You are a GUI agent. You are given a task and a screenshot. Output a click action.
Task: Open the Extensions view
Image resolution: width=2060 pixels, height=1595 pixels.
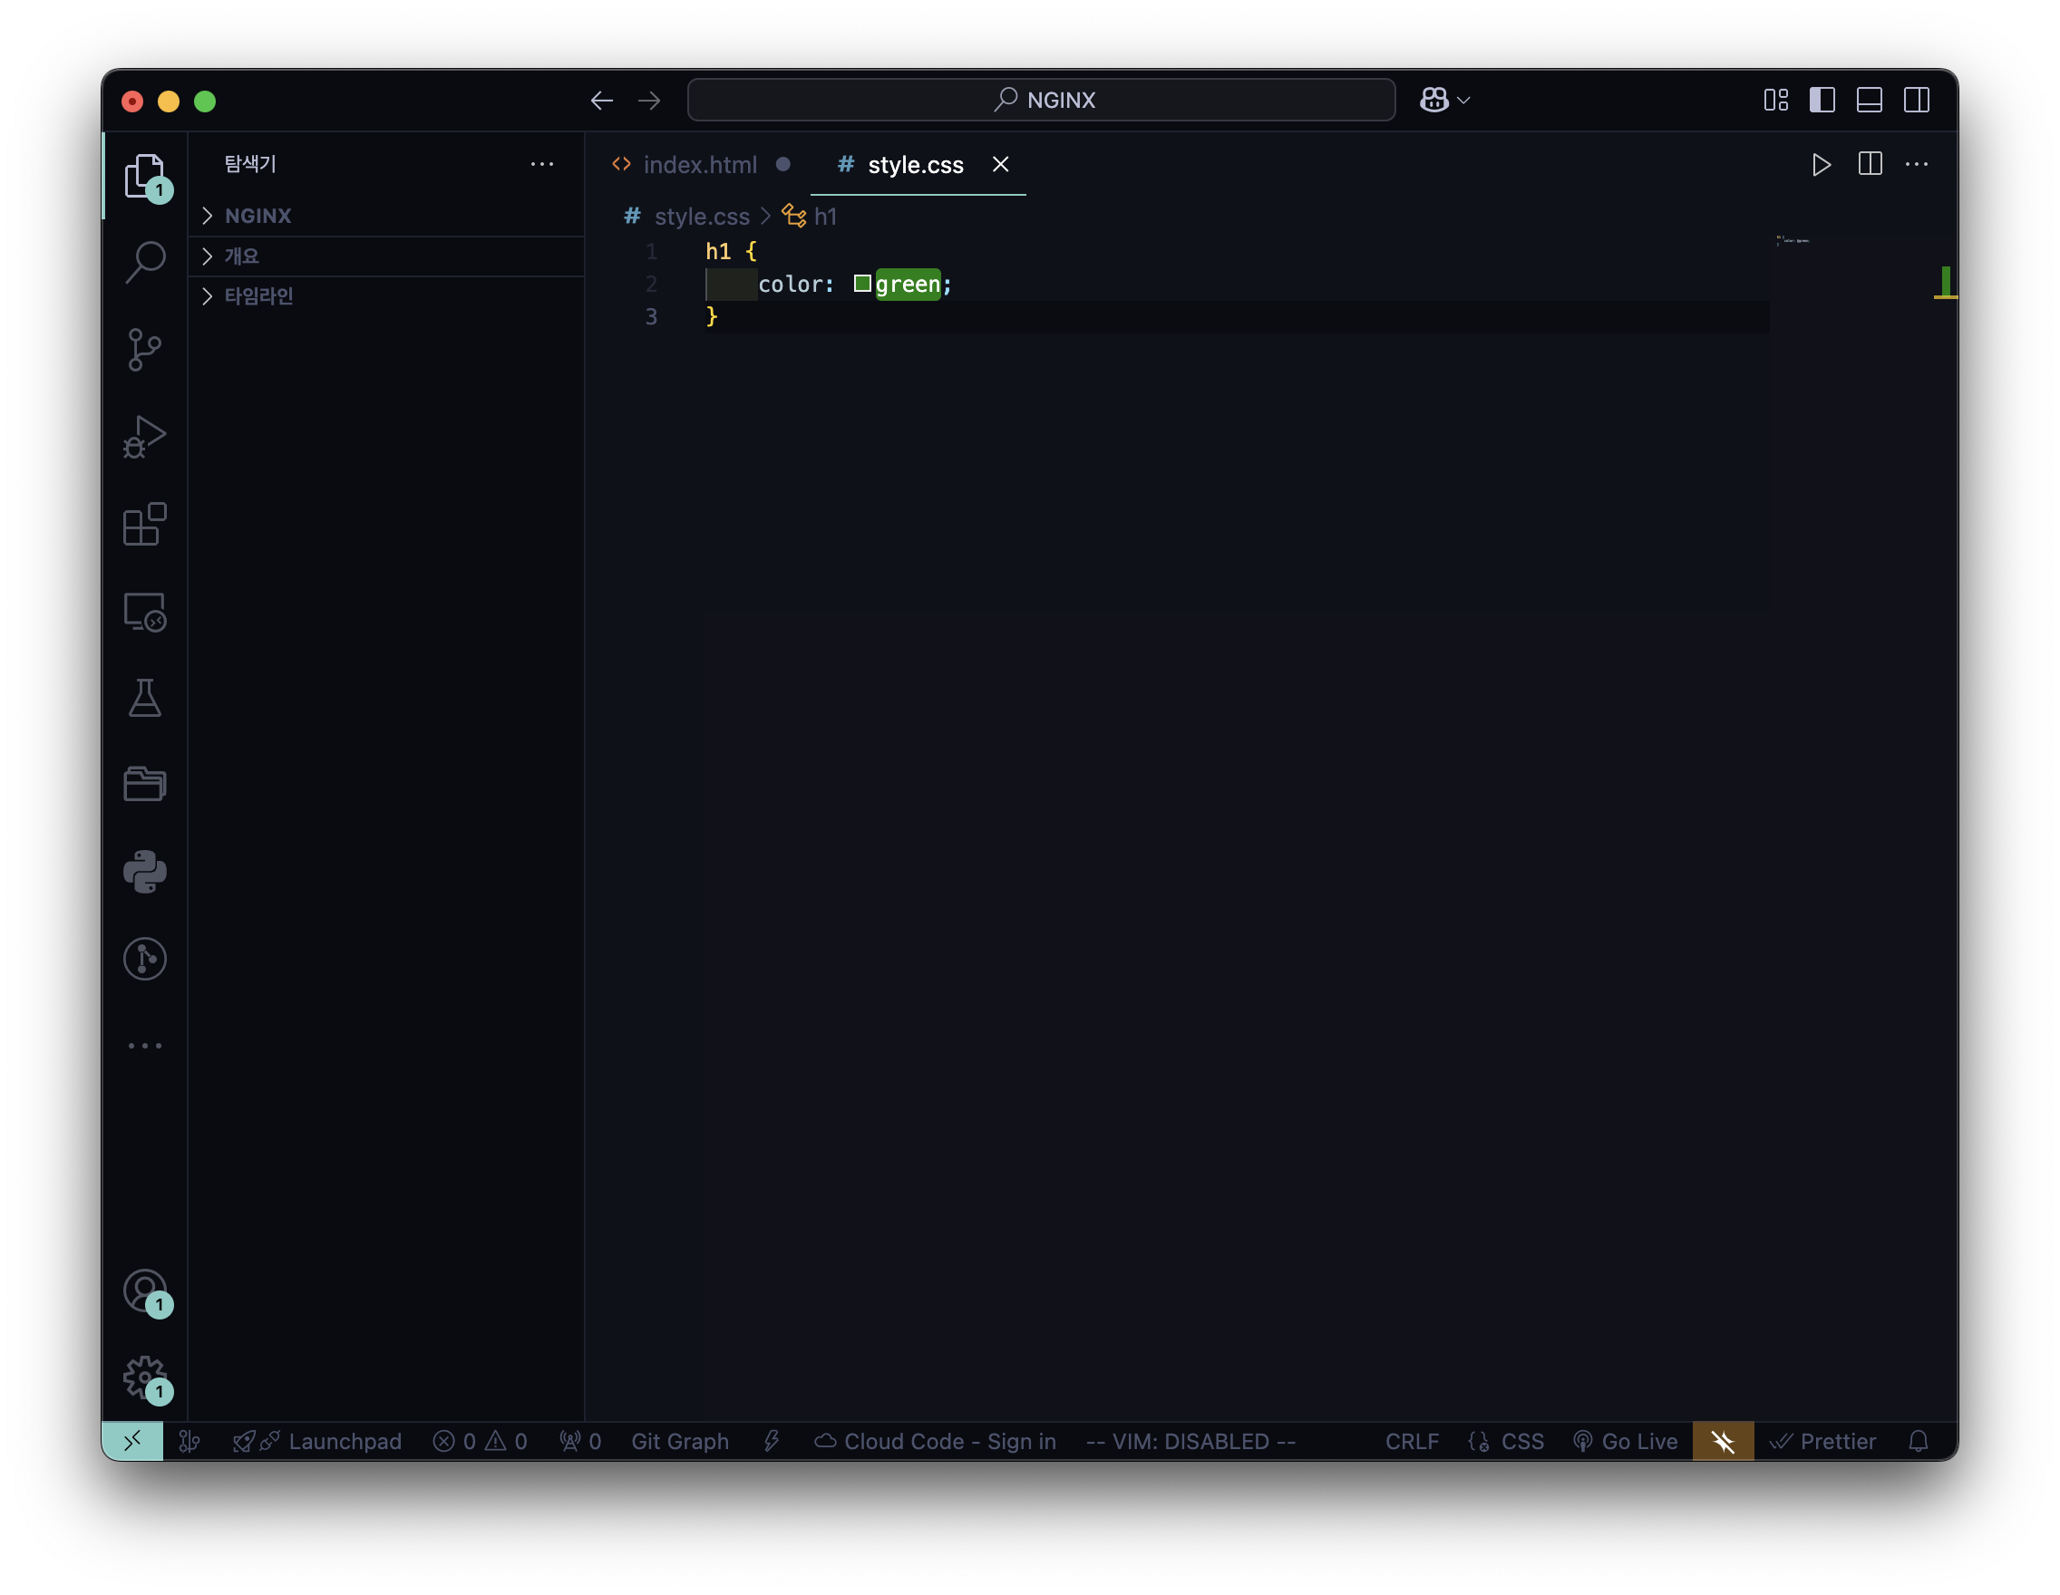pyautogui.click(x=144, y=524)
